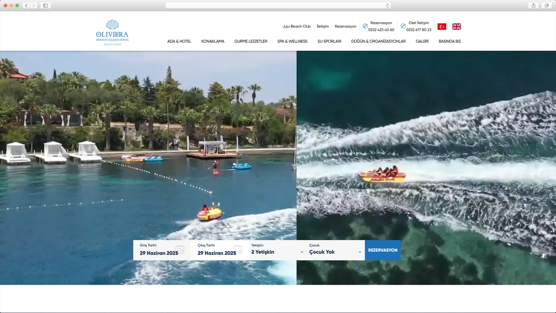Reload the page in browser toolbar
The width and height of the screenshot is (556, 313).
click(387, 6)
